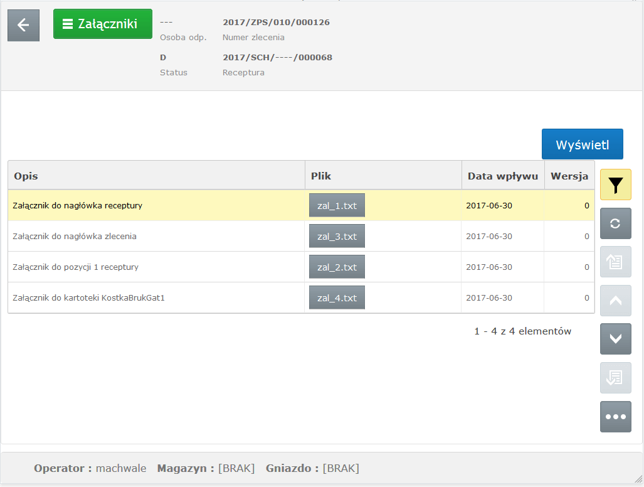The width and height of the screenshot is (644, 487).
Task: Click Magazyn [BRAK] status entry
Action: [206, 468]
